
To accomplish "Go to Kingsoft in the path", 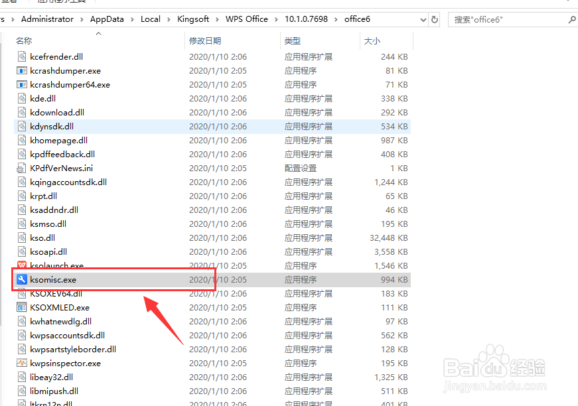I will pyautogui.click(x=193, y=19).
